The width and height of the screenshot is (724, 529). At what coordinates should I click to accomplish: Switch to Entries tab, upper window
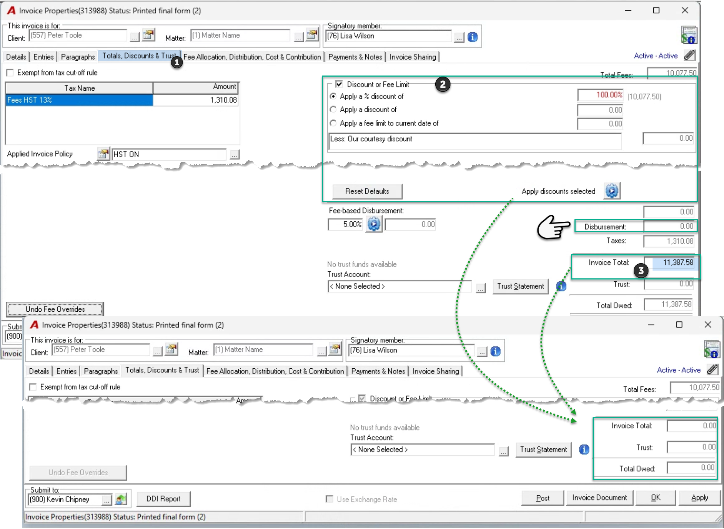tap(43, 57)
